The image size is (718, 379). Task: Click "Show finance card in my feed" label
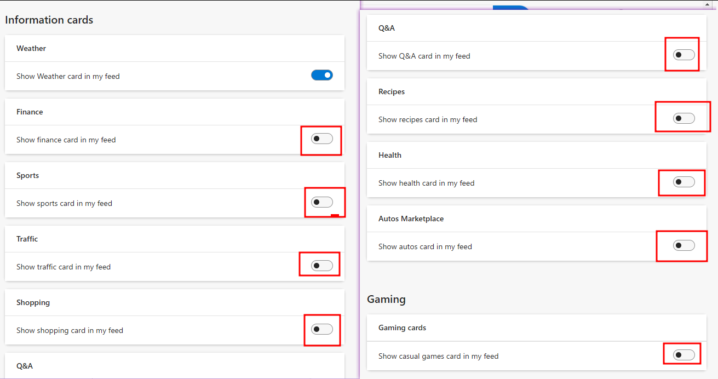pyautogui.click(x=66, y=140)
